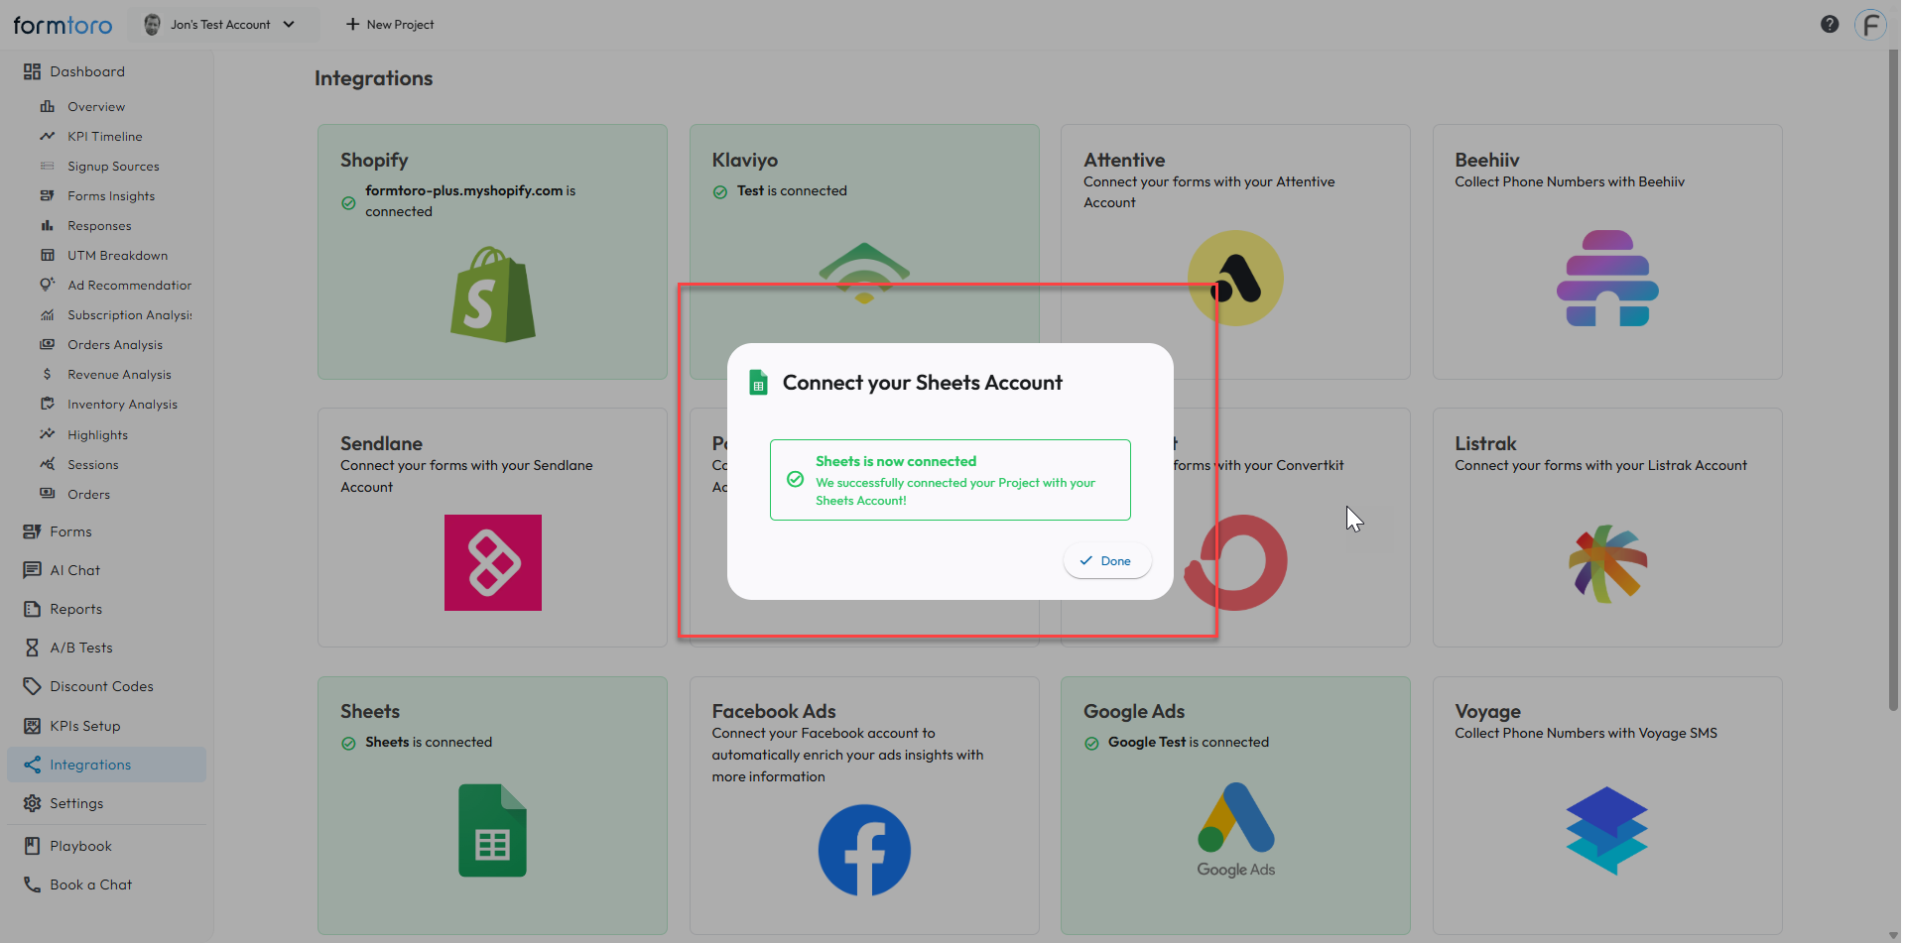The height and width of the screenshot is (943, 1905).
Task: Click the Sendlane card title
Action: pos(381,443)
